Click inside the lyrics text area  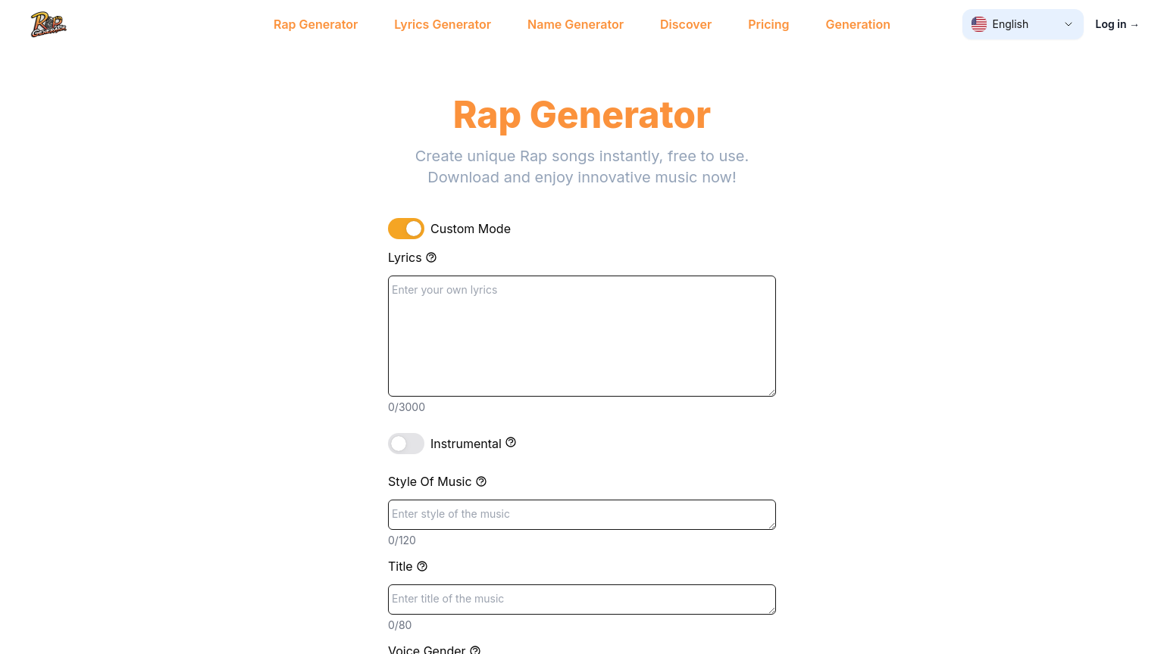581,335
